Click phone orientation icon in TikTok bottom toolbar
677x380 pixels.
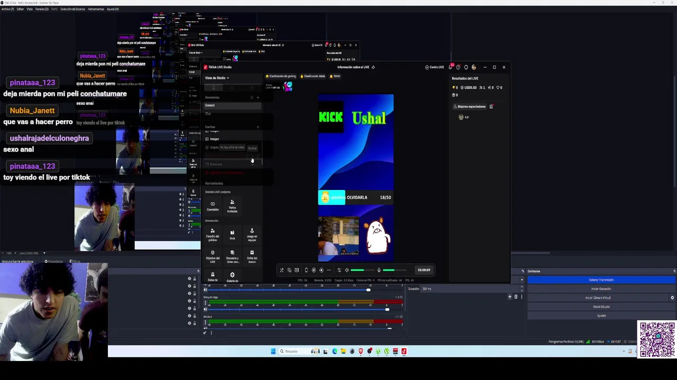tap(306, 270)
